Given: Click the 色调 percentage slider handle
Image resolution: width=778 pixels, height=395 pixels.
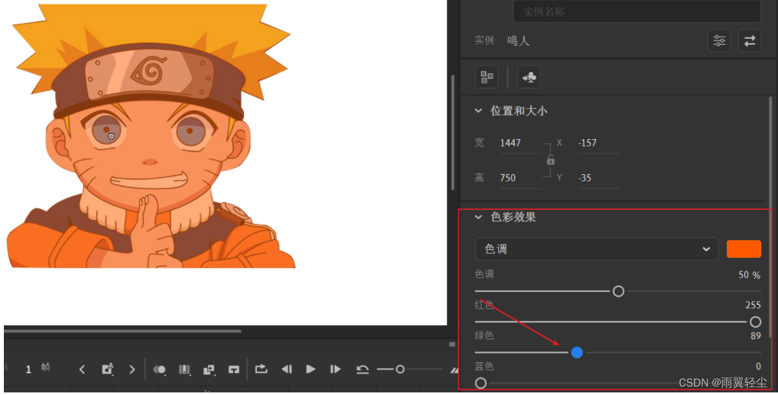Looking at the screenshot, I should [618, 291].
